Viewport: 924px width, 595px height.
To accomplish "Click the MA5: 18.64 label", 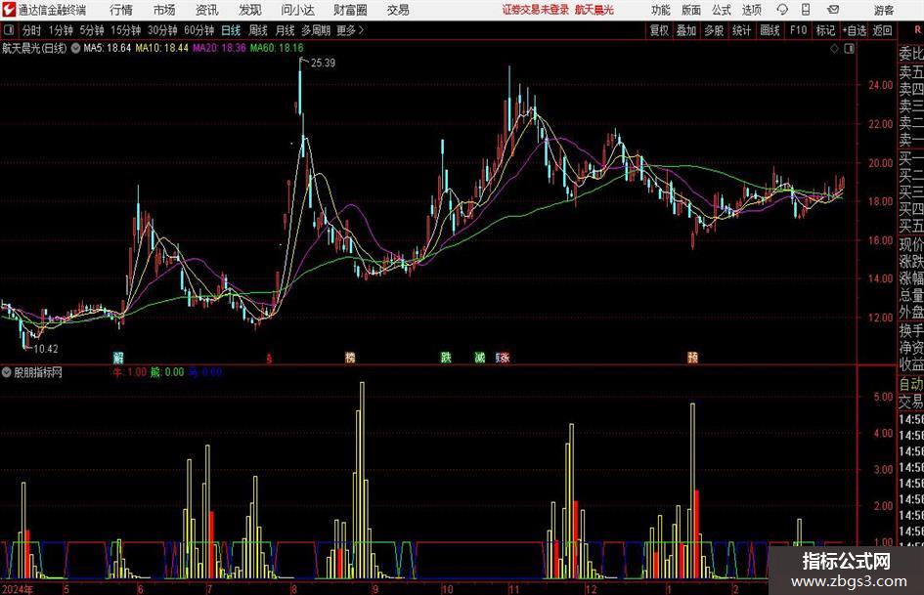I will (x=108, y=48).
